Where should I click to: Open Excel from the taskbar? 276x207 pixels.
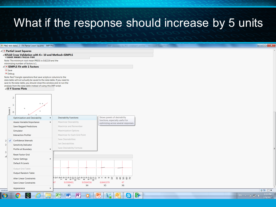click(x=58, y=195)
